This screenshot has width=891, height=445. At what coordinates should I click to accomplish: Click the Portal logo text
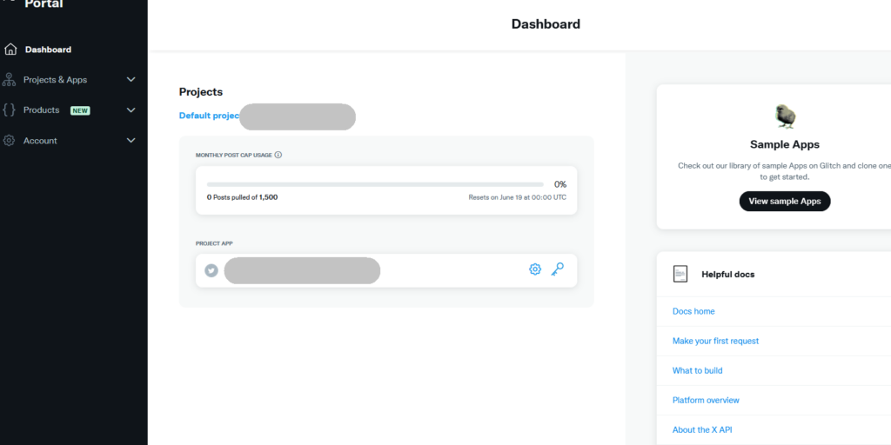click(44, 4)
